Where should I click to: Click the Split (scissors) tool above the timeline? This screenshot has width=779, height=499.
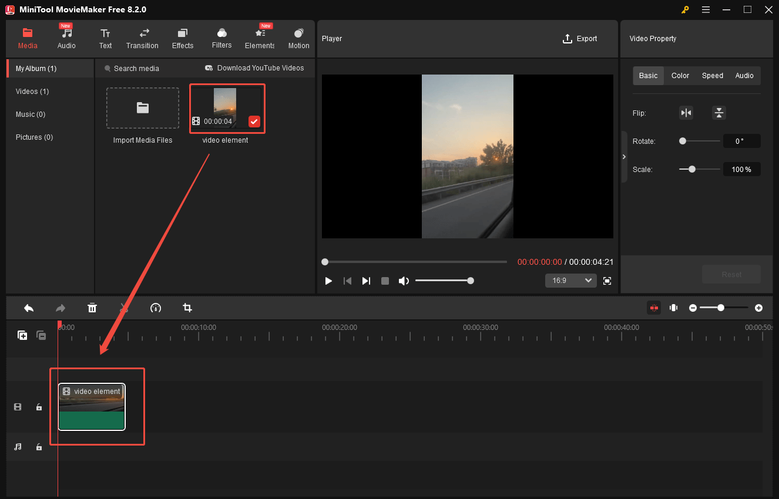[124, 308]
